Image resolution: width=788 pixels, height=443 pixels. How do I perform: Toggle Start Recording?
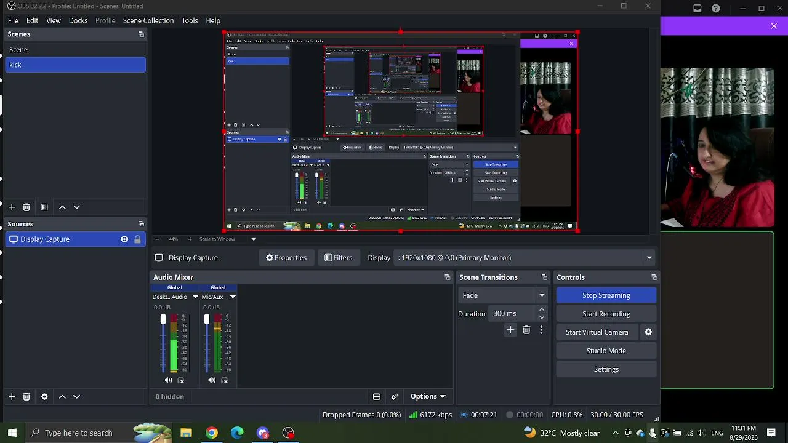coord(606,314)
